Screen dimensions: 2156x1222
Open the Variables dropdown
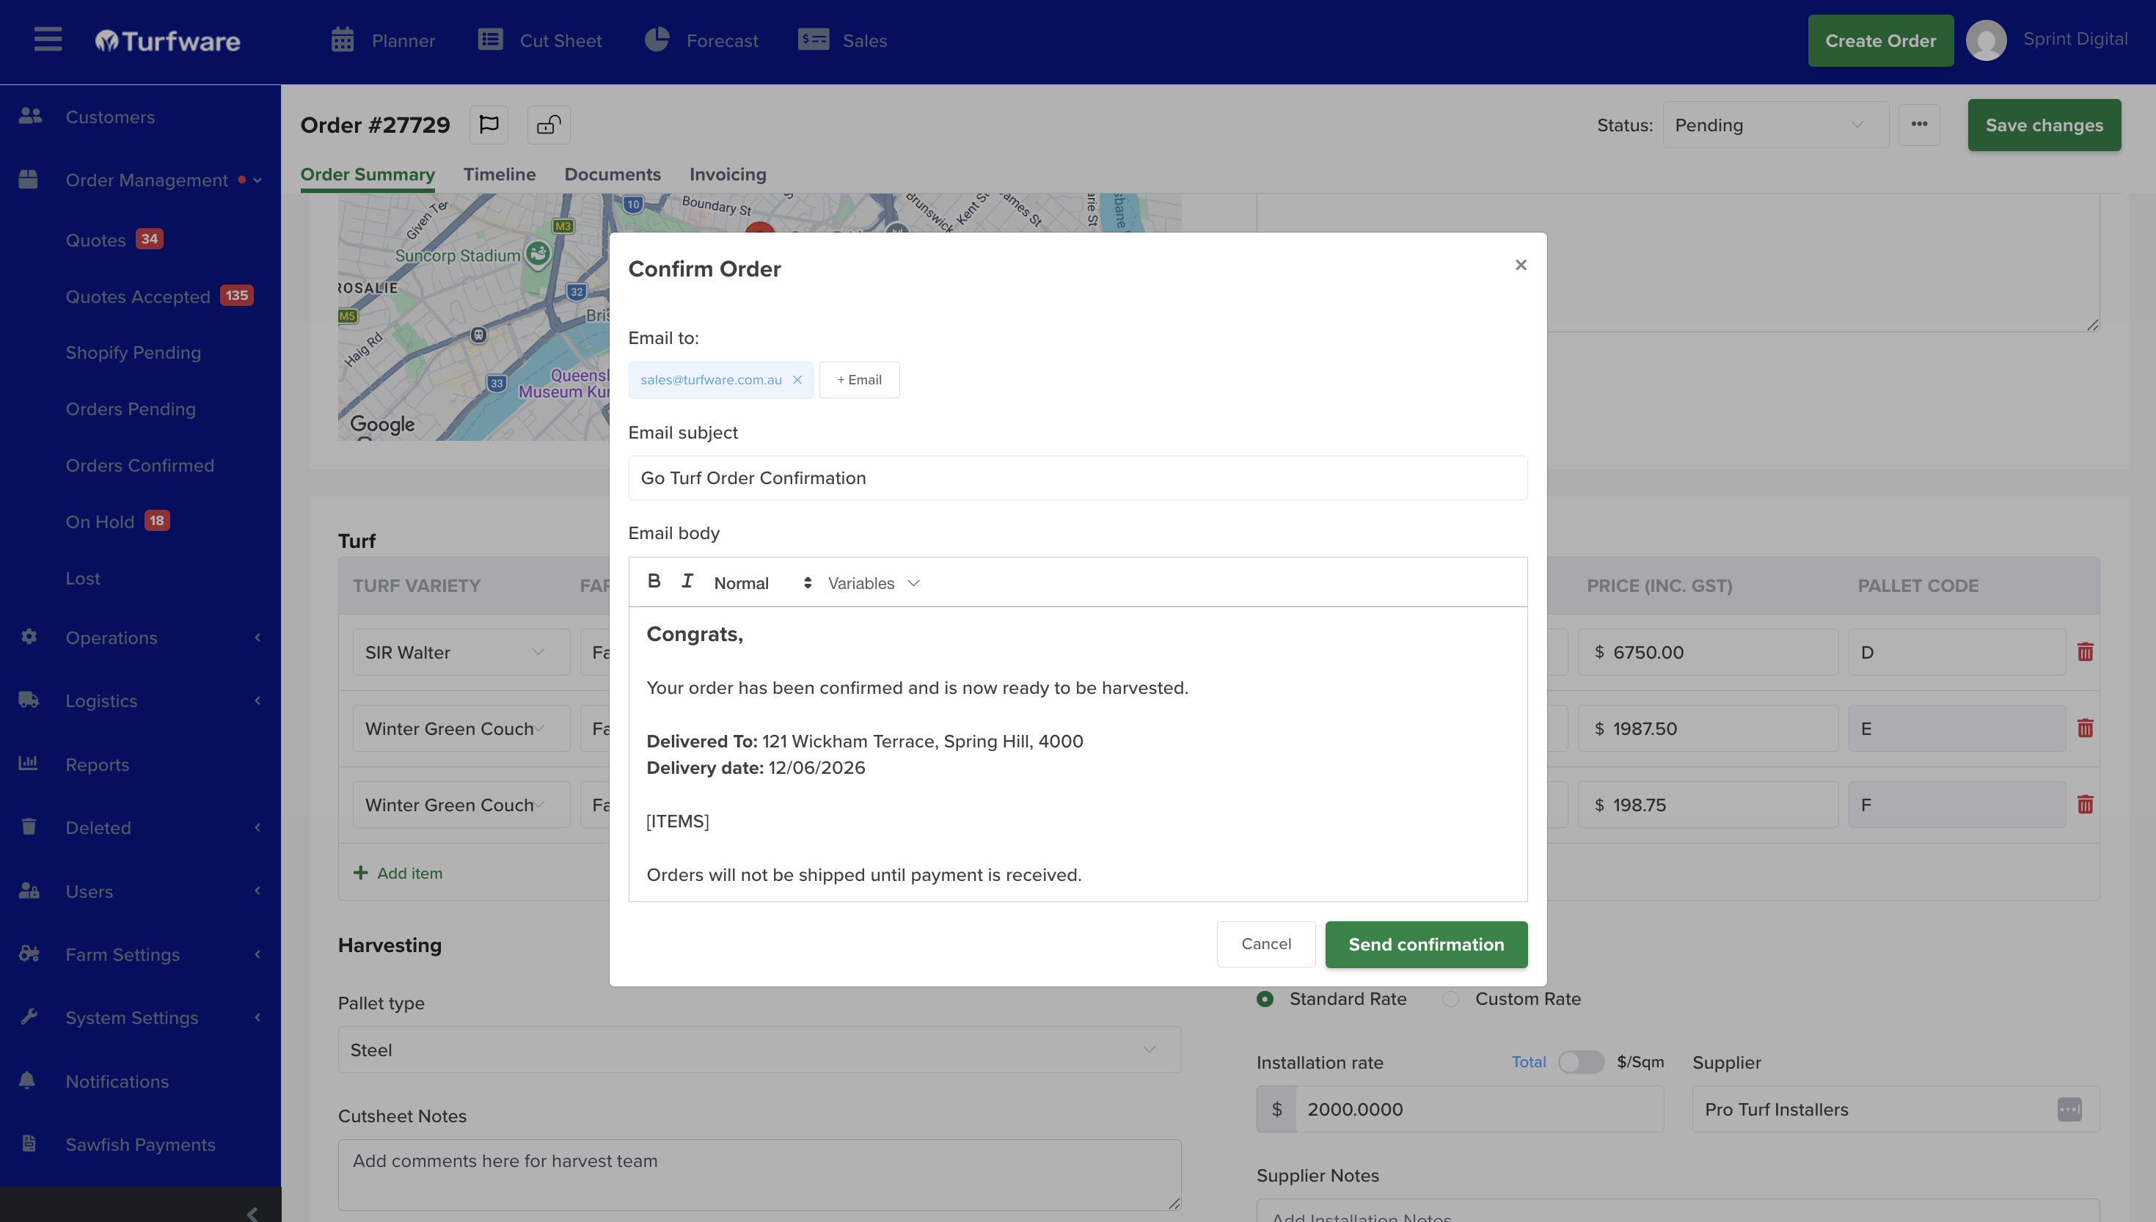(x=874, y=583)
